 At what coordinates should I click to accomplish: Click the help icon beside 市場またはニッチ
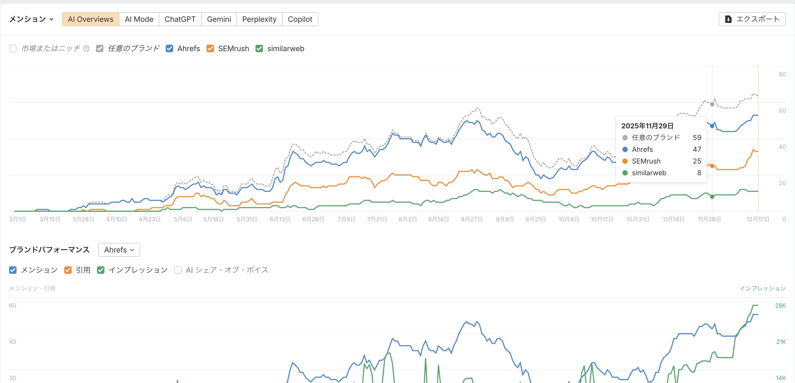(x=86, y=48)
